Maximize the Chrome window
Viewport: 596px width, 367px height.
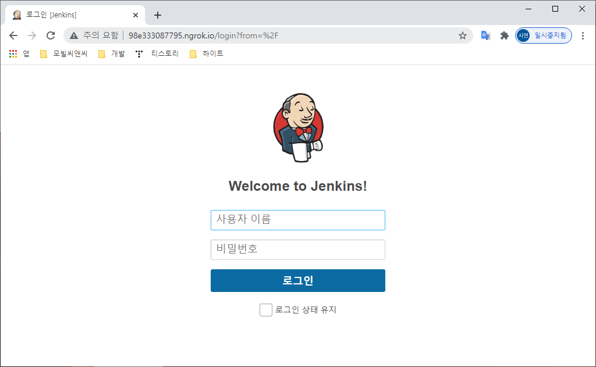555,9
